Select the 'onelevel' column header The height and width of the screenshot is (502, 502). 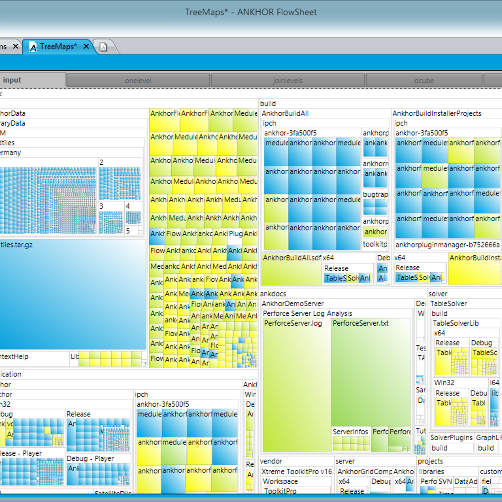[138, 81]
